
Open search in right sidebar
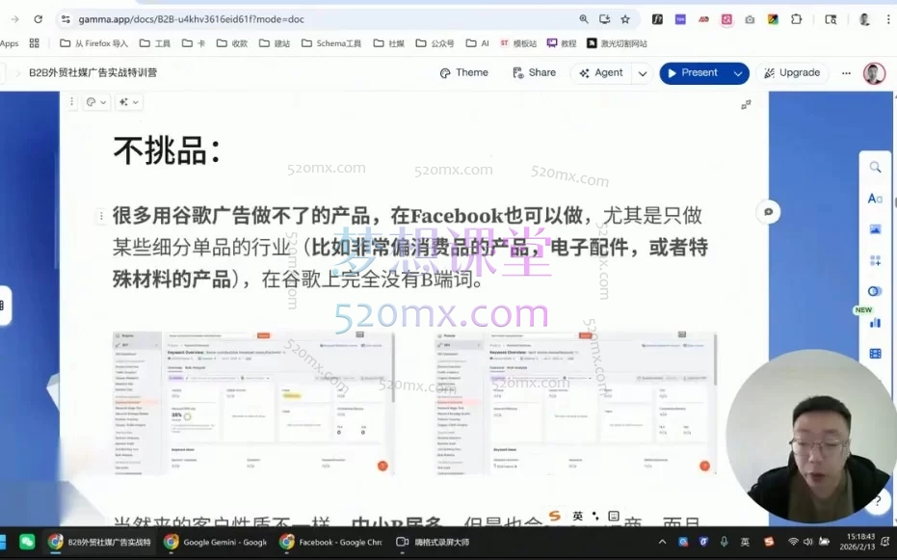click(x=875, y=167)
